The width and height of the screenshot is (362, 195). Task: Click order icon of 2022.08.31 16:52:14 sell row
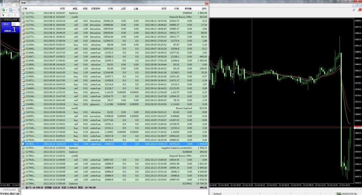(23, 21)
